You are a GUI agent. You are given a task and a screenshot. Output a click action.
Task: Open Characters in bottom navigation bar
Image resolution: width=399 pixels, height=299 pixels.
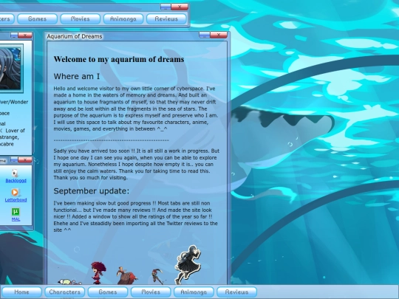[64, 292]
